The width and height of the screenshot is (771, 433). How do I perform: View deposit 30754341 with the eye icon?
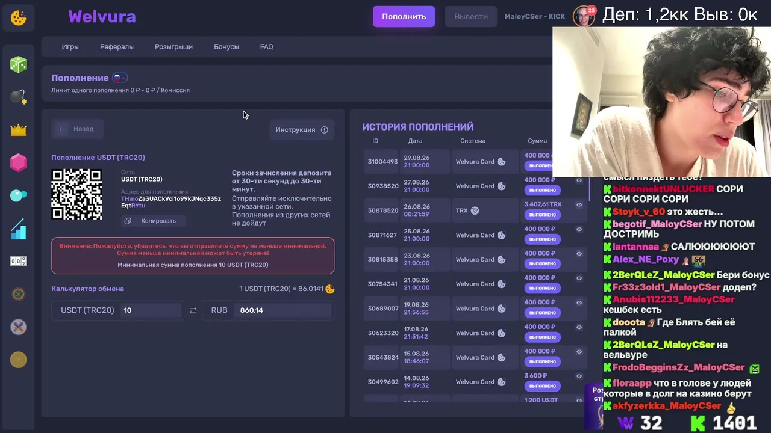click(579, 278)
